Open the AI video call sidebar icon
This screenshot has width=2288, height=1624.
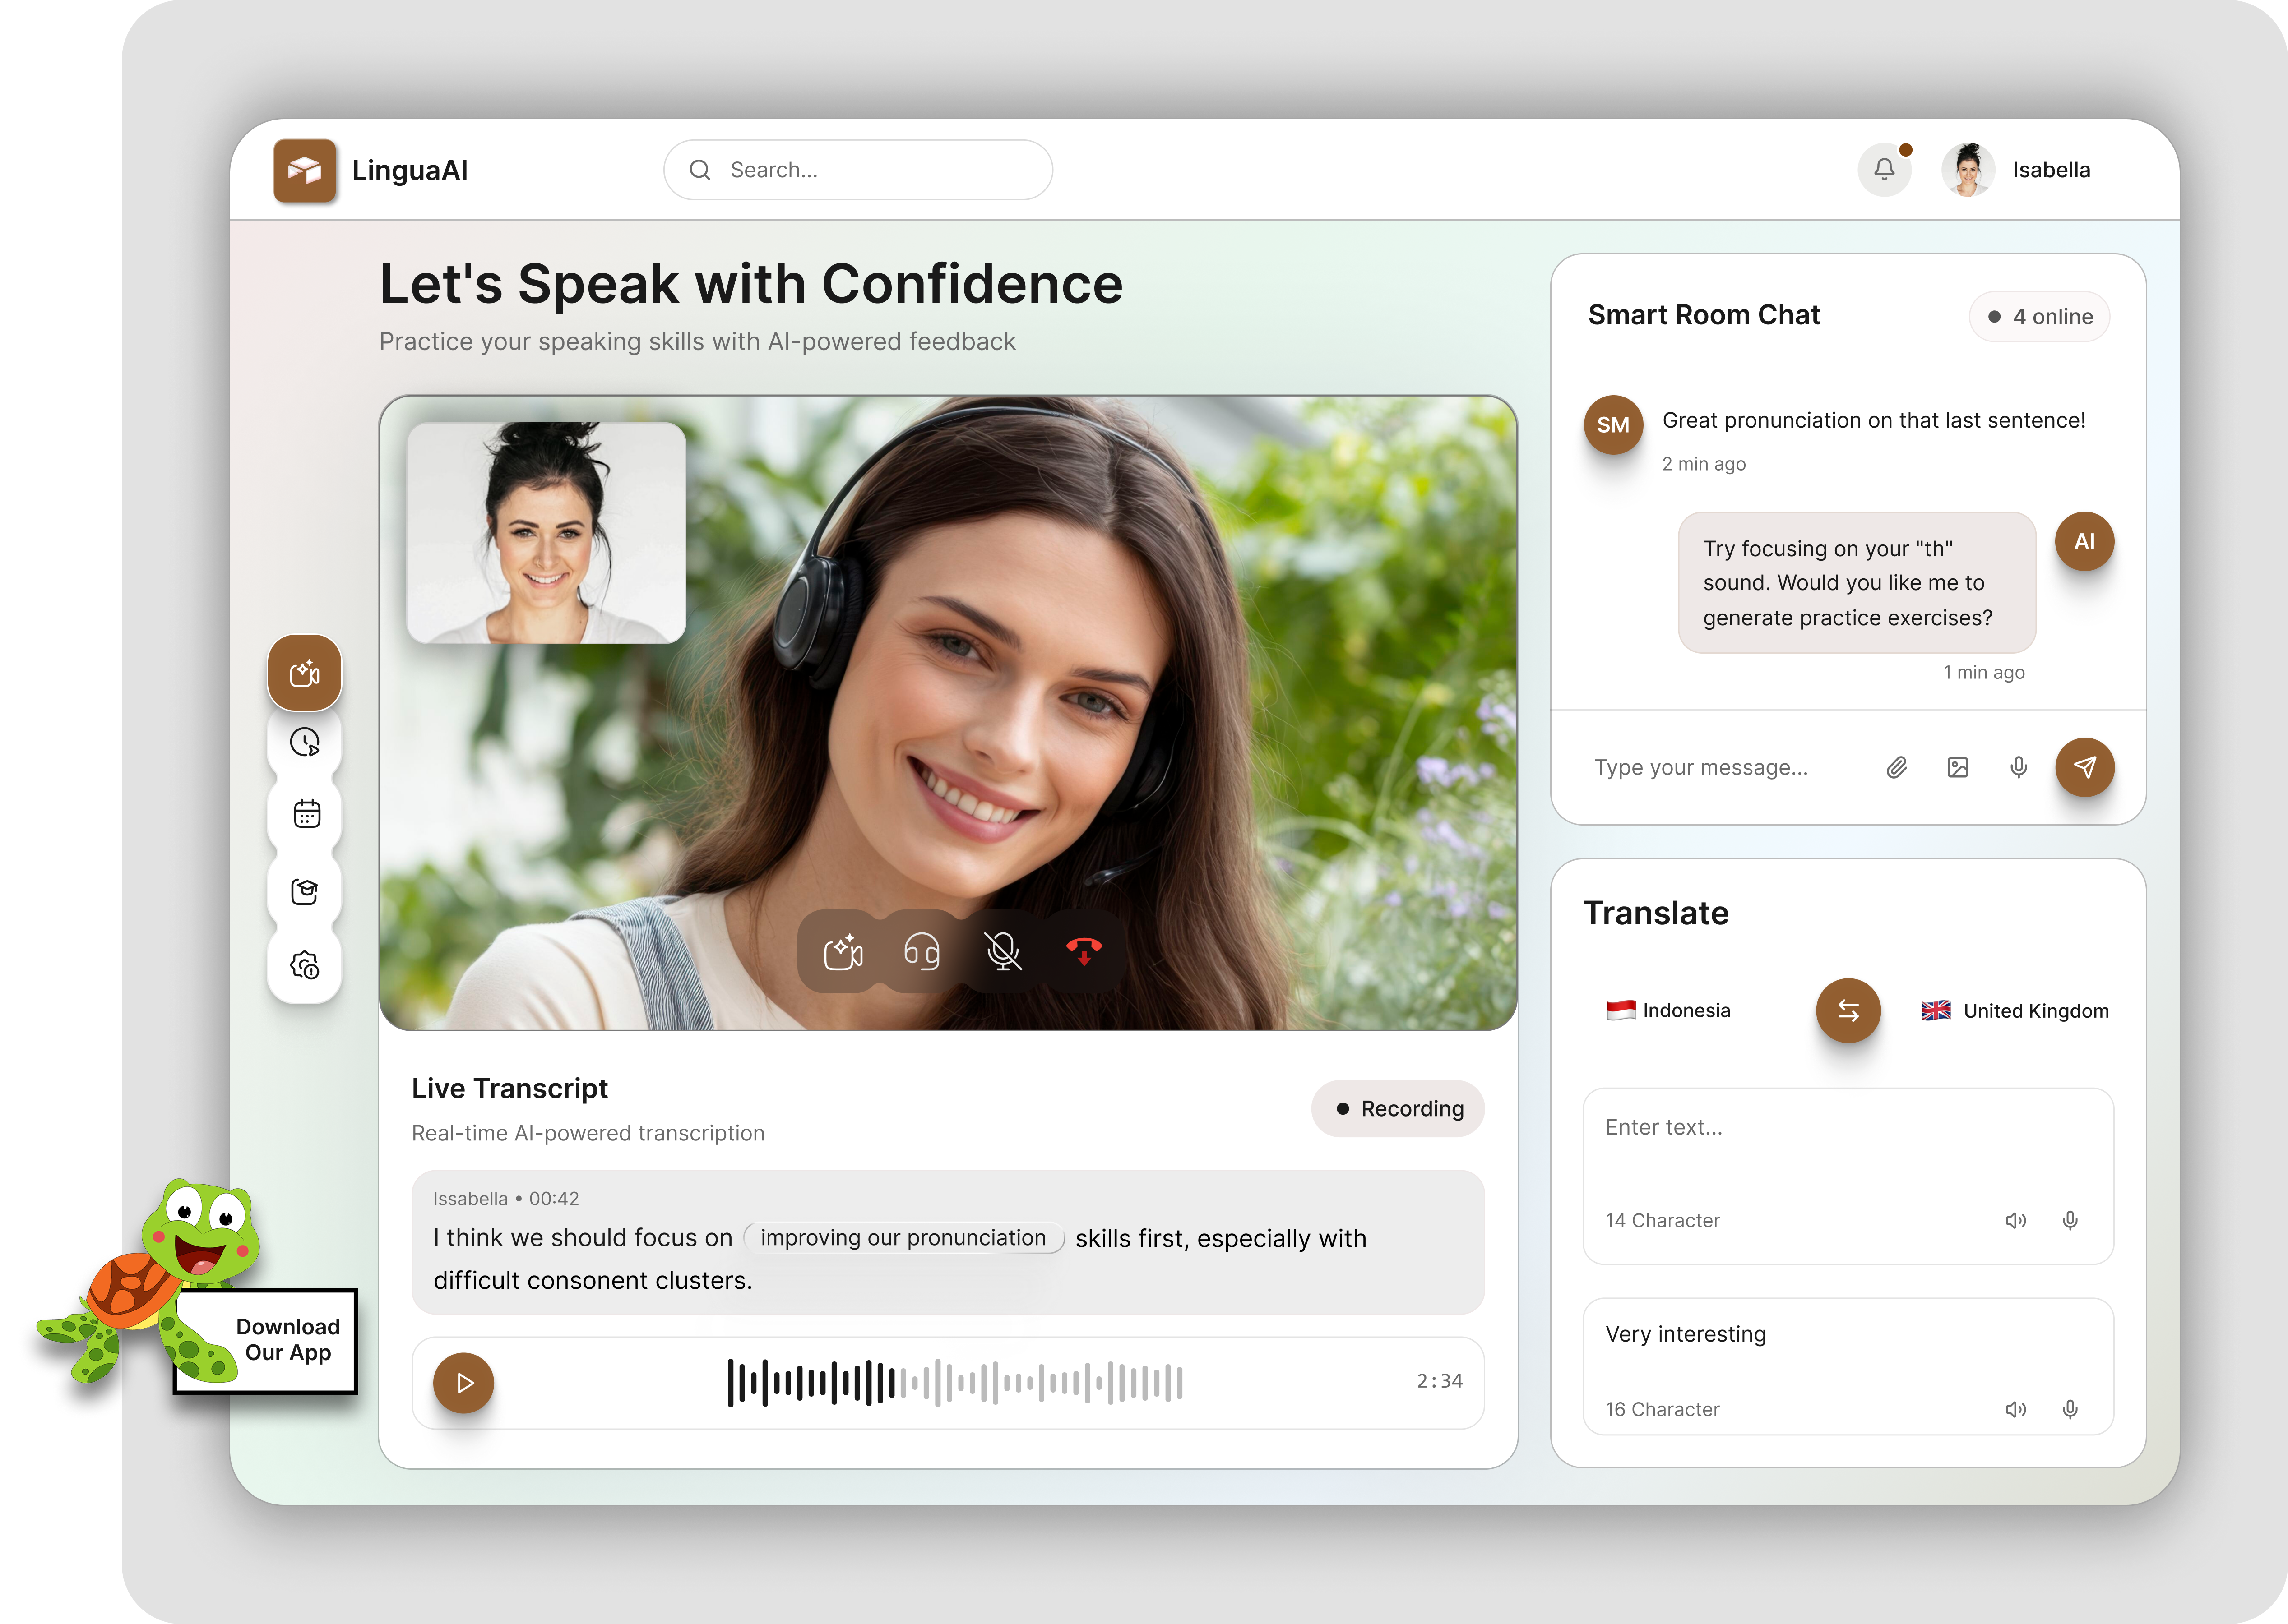point(305,673)
